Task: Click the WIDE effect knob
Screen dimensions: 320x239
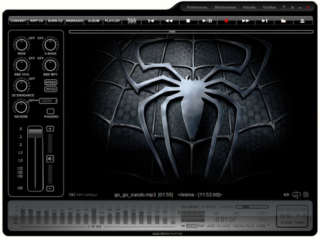Action: [x=21, y=45]
